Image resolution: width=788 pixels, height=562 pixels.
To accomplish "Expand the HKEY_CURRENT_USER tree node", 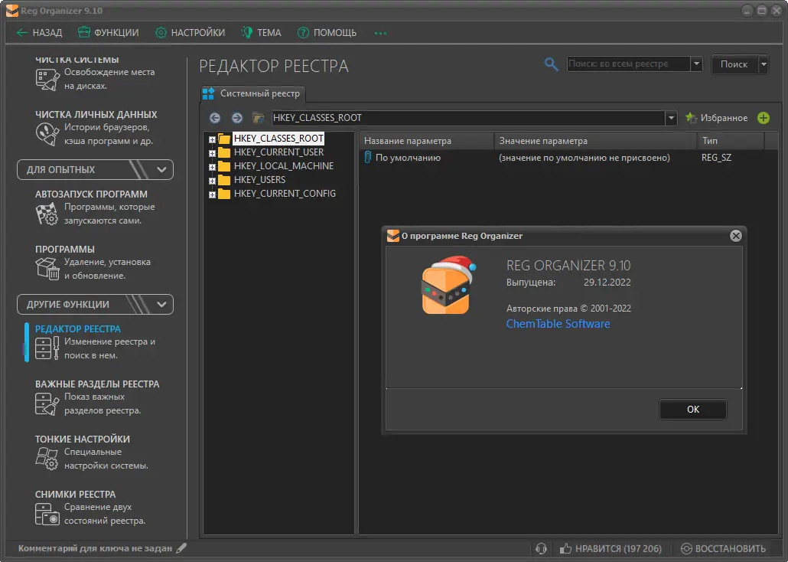I will [x=212, y=153].
